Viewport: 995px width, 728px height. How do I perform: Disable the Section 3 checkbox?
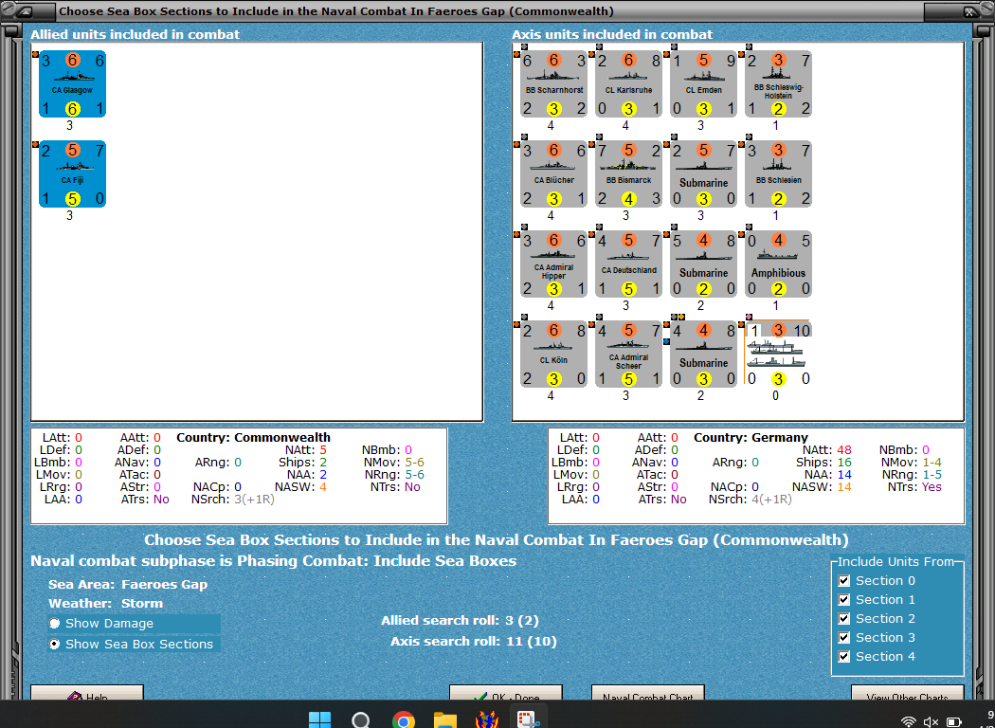(x=844, y=637)
